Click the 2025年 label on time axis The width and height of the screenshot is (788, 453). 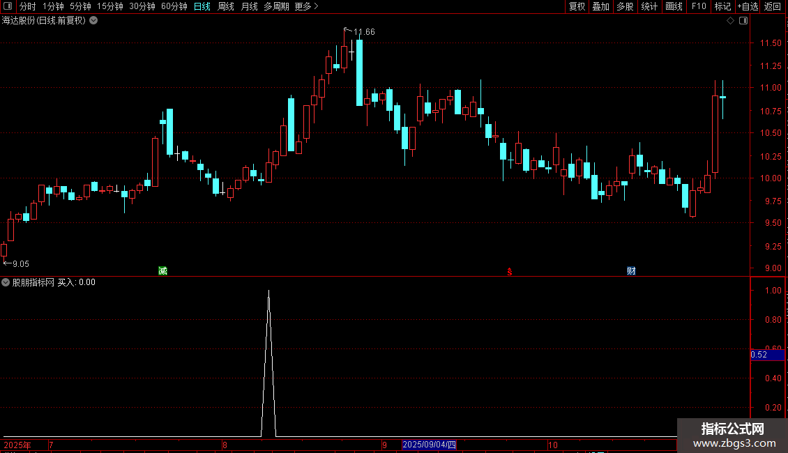click(x=17, y=445)
